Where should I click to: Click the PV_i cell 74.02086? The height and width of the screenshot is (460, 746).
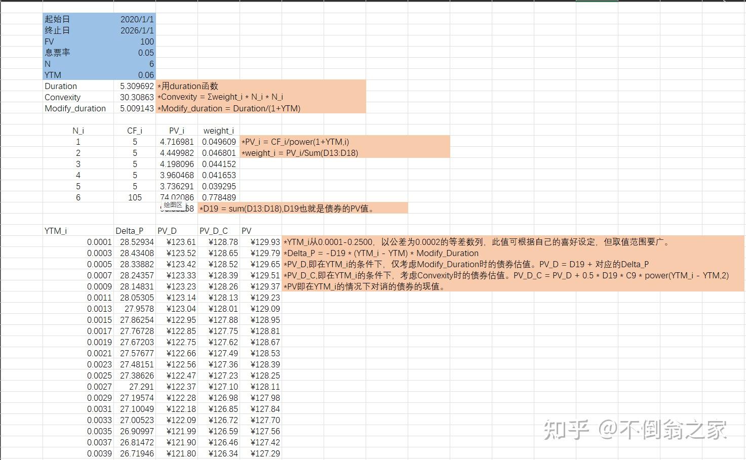pos(177,197)
